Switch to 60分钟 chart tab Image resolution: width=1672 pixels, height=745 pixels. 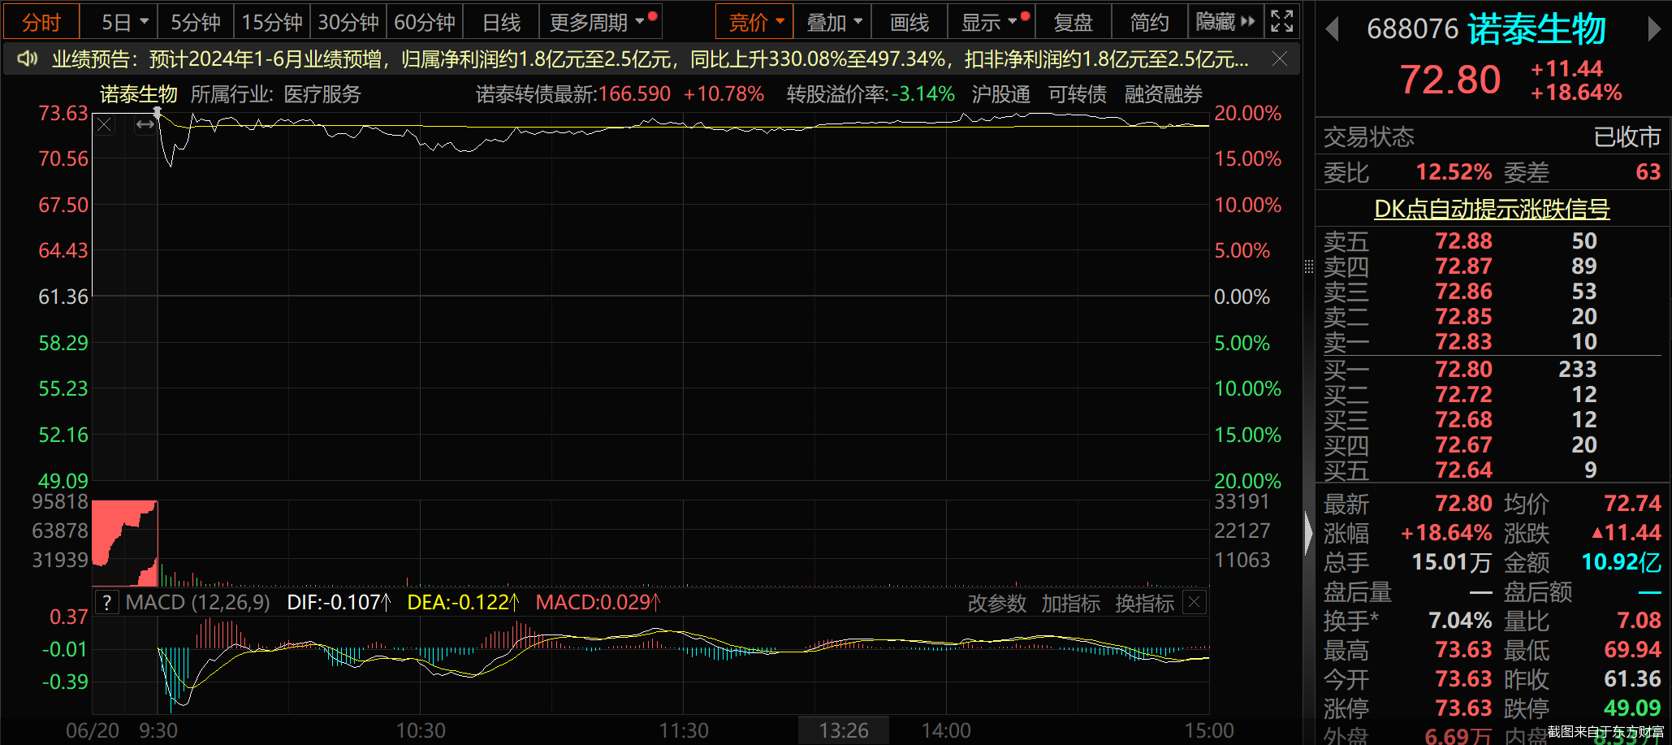click(425, 22)
